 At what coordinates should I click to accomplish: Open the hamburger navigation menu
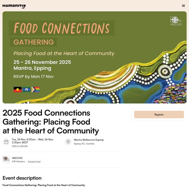[x=183, y=6]
